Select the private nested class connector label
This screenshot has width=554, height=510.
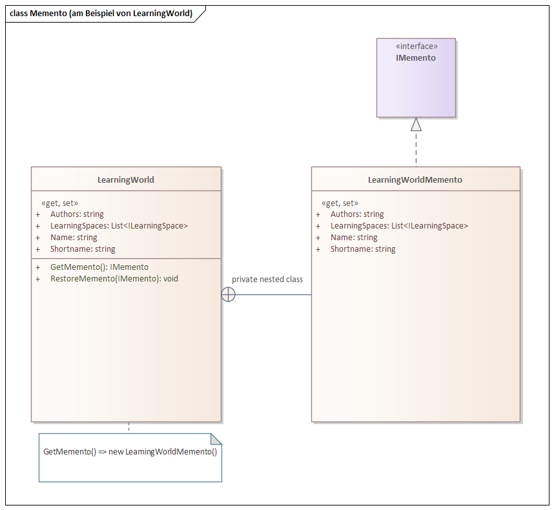coord(267,280)
